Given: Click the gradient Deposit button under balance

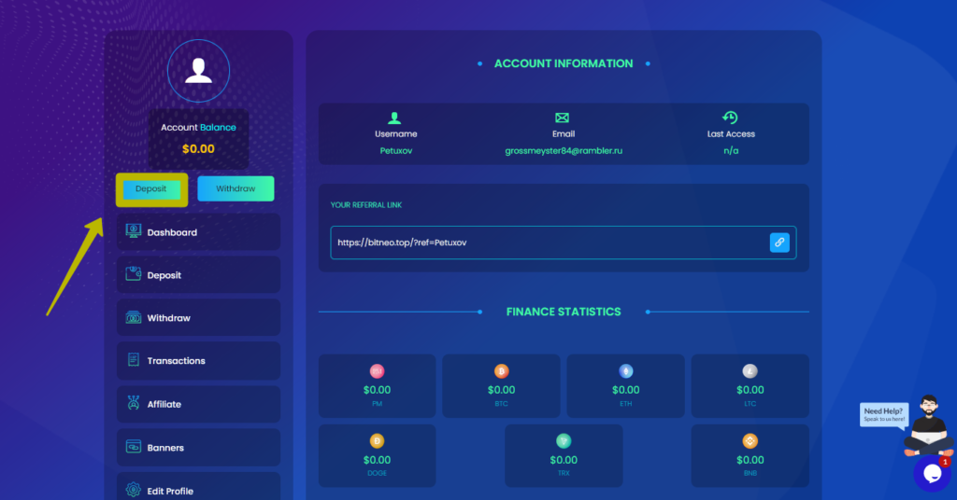Looking at the screenshot, I should click(151, 188).
